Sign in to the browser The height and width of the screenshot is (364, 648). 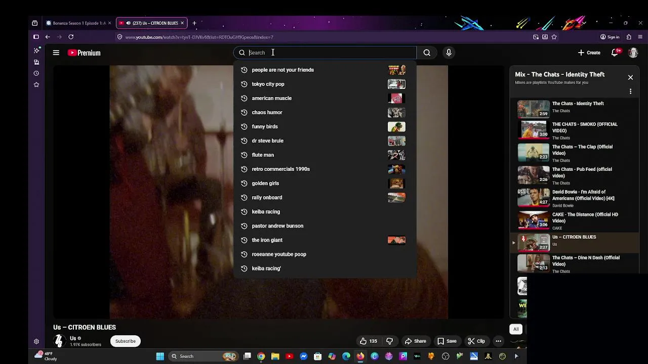610,37
